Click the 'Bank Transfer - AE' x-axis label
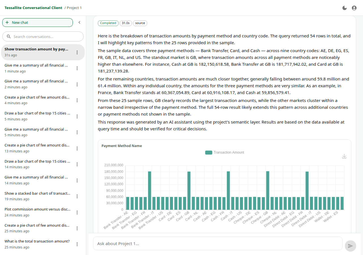 point(116,220)
